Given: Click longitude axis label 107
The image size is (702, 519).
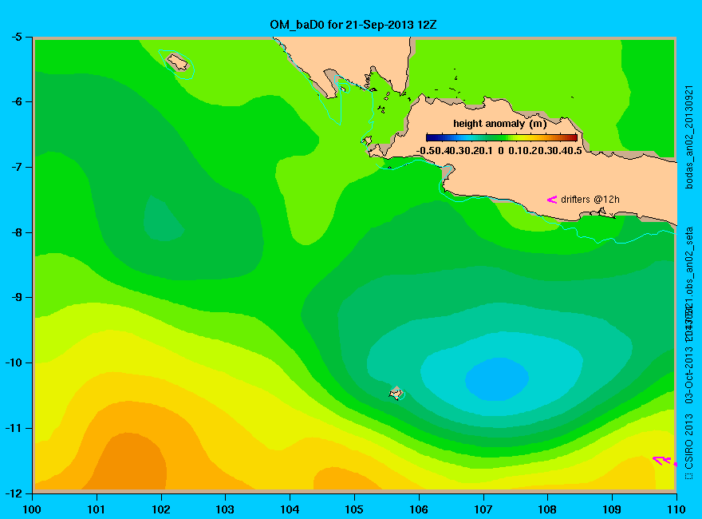Looking at the screenshot, I should click(483, 509).
